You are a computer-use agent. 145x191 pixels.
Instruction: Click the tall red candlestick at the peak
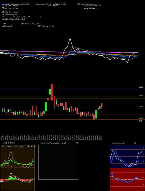coord(52,92)
